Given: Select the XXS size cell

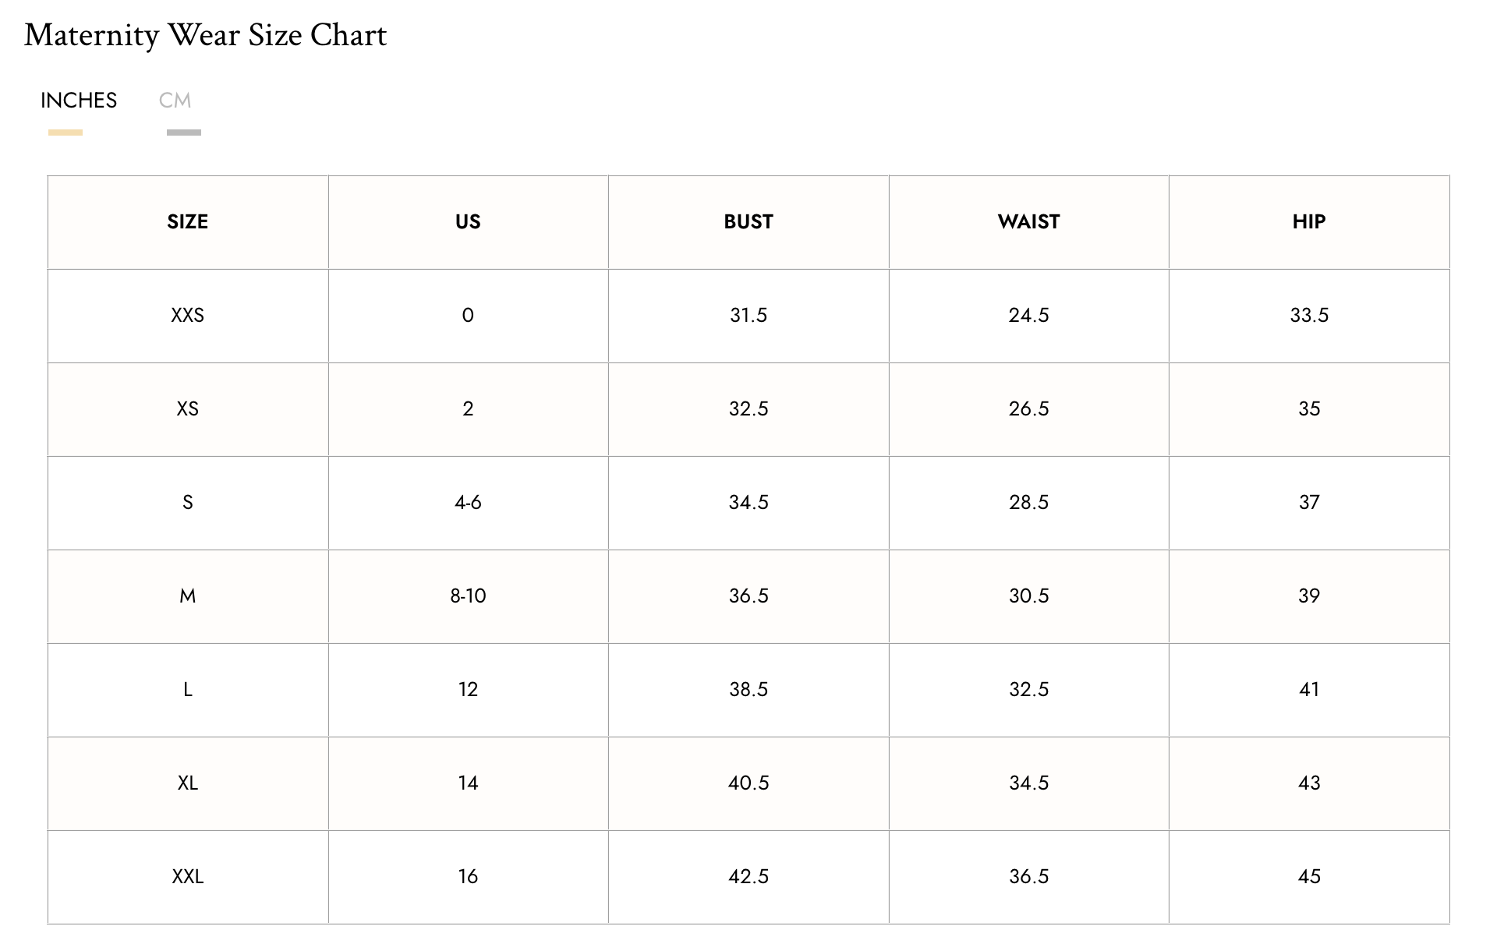Looking at the screenshot, I should [187, 316].
